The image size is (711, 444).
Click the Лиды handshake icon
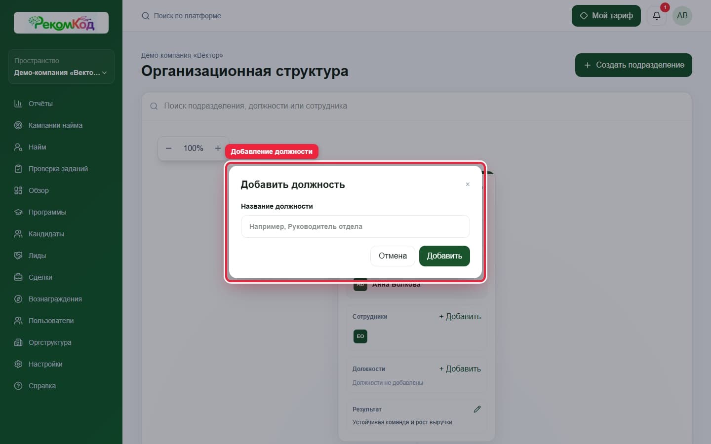pos(18,256)
